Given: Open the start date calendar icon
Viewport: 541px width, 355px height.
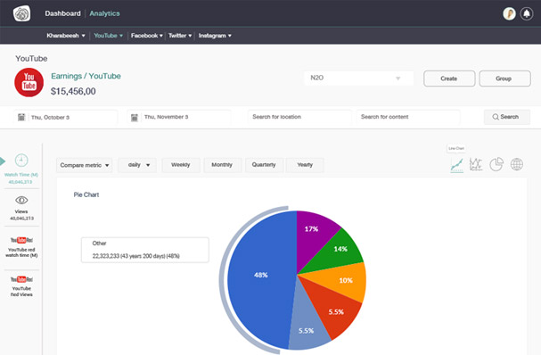Looking at the screenshot, I should (x=21, y=118).
